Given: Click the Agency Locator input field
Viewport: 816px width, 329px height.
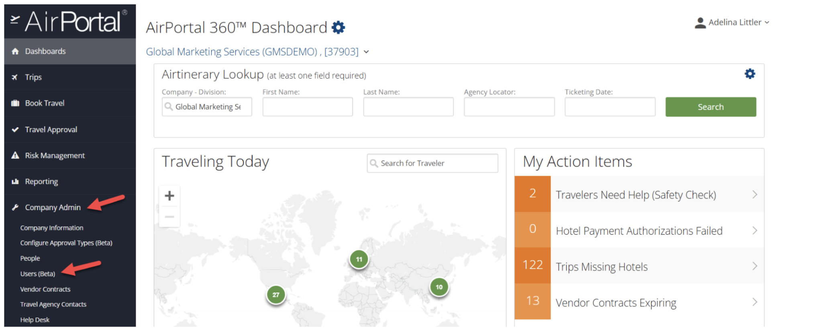Looking at the screenshot, I should click(x=509, y=107).
